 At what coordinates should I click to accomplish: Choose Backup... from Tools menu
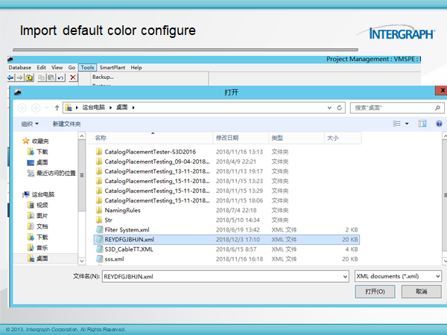pyautogui.click(x=103, y=77)
